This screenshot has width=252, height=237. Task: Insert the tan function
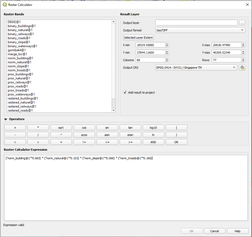[130, 128]
